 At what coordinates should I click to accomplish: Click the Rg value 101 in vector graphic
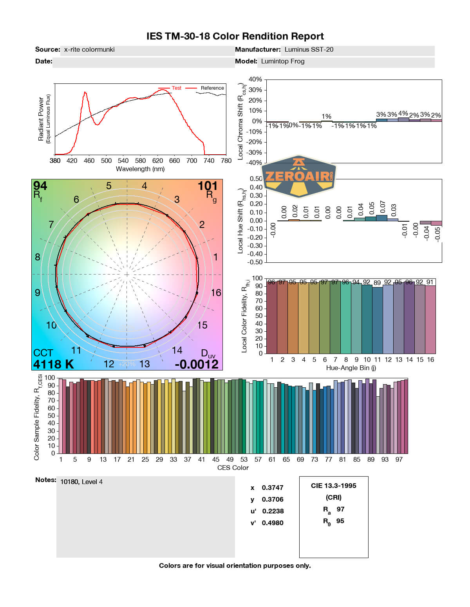(207, 186)
